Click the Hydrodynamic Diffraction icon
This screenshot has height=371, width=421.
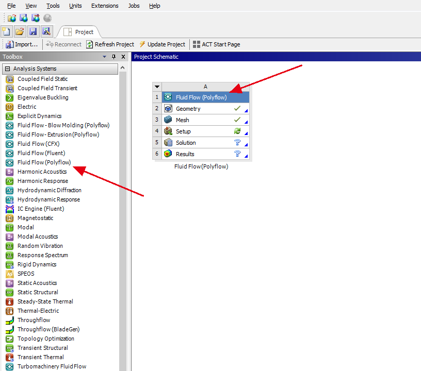10,190
